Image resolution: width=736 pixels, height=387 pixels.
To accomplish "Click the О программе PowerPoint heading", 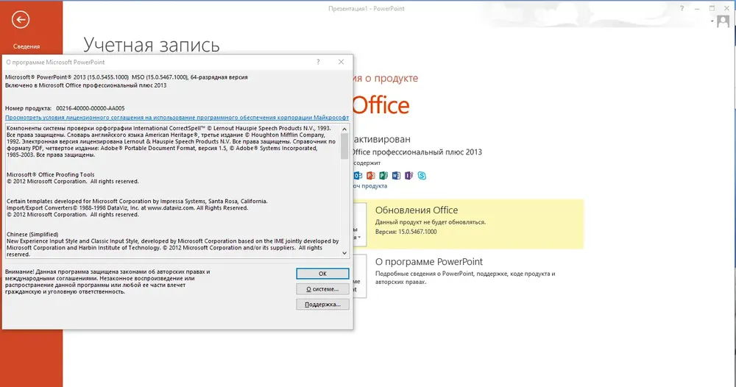I will click(428, 262).
